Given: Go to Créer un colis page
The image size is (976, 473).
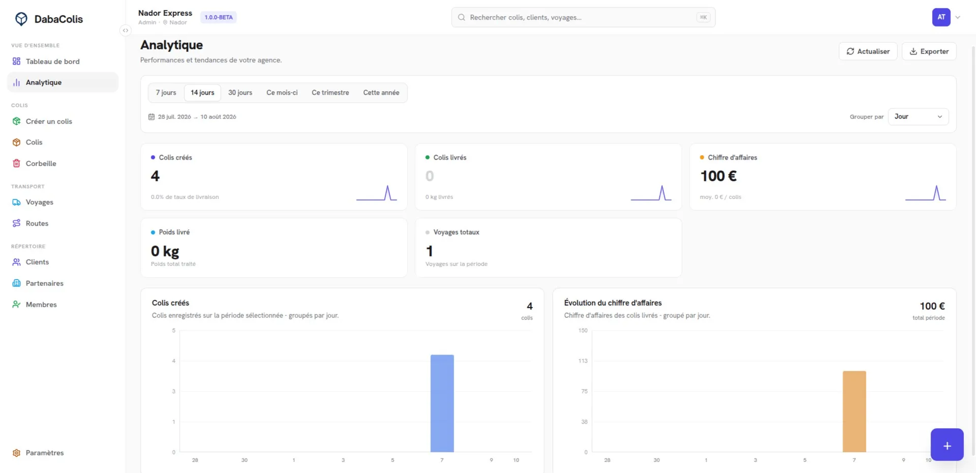Looking at the screenshot, I should click(63, 121).
